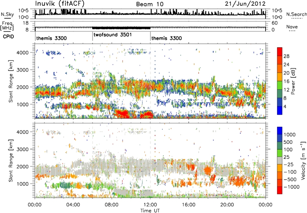
Task: Click the '16' tick on power scale
Action: (286, 82)
